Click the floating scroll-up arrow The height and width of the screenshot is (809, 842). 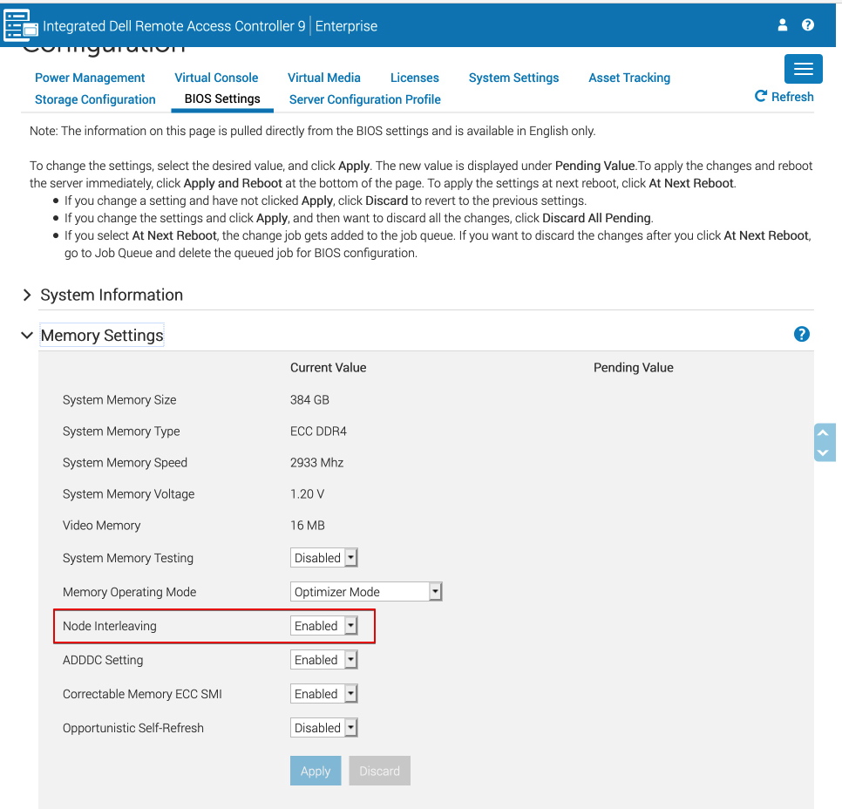point(823,432)
